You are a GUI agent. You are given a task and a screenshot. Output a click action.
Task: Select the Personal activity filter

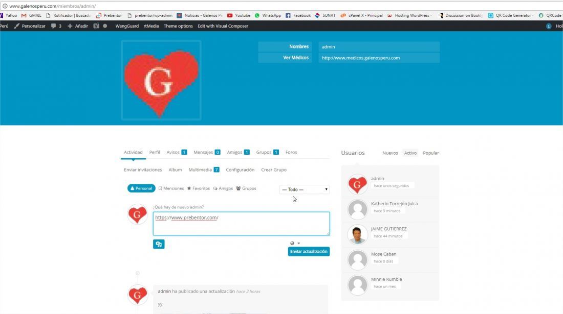141,188
